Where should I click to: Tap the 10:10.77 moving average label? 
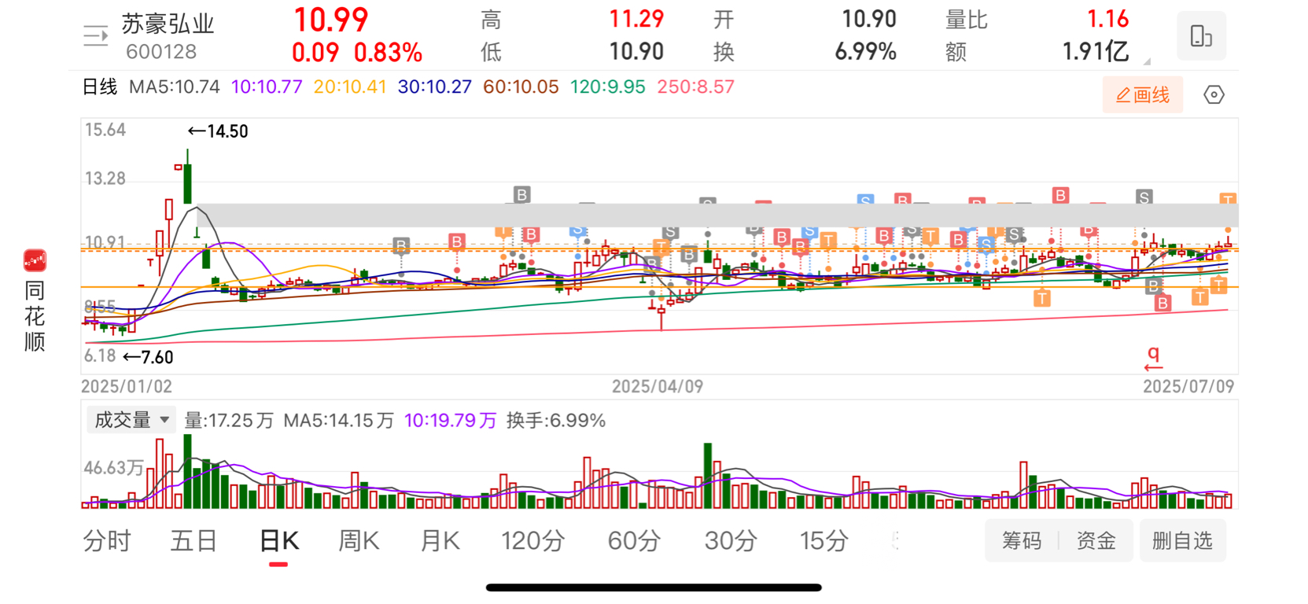click(x=267, y=87)
